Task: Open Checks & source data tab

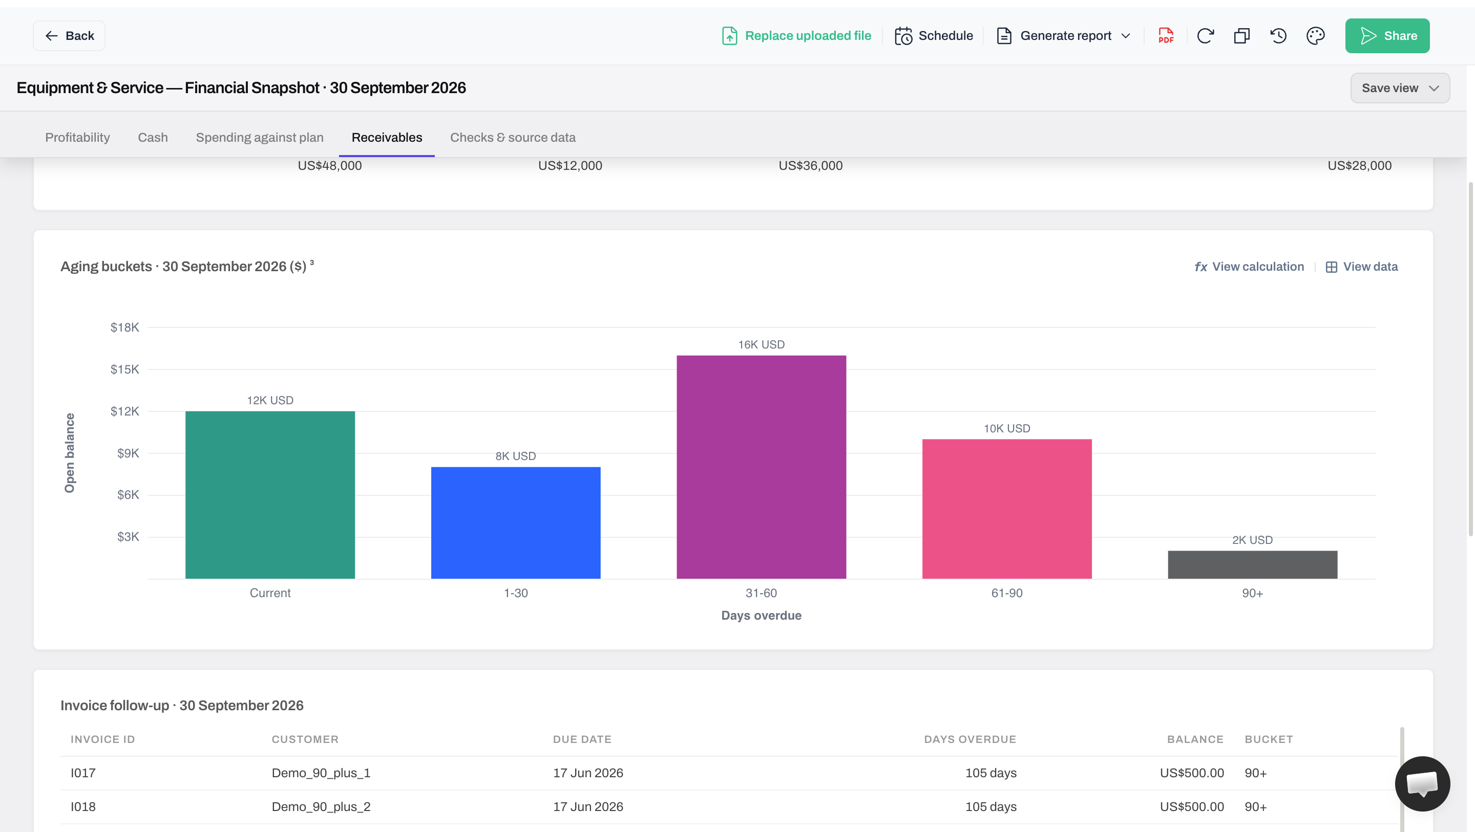Action: point(513,137)
